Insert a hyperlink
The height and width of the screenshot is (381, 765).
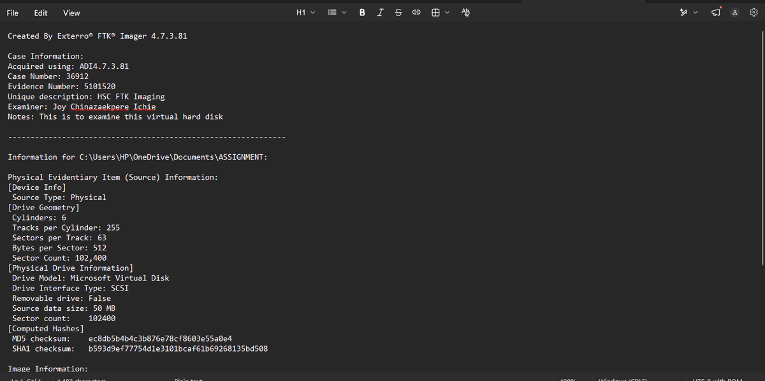416,13
